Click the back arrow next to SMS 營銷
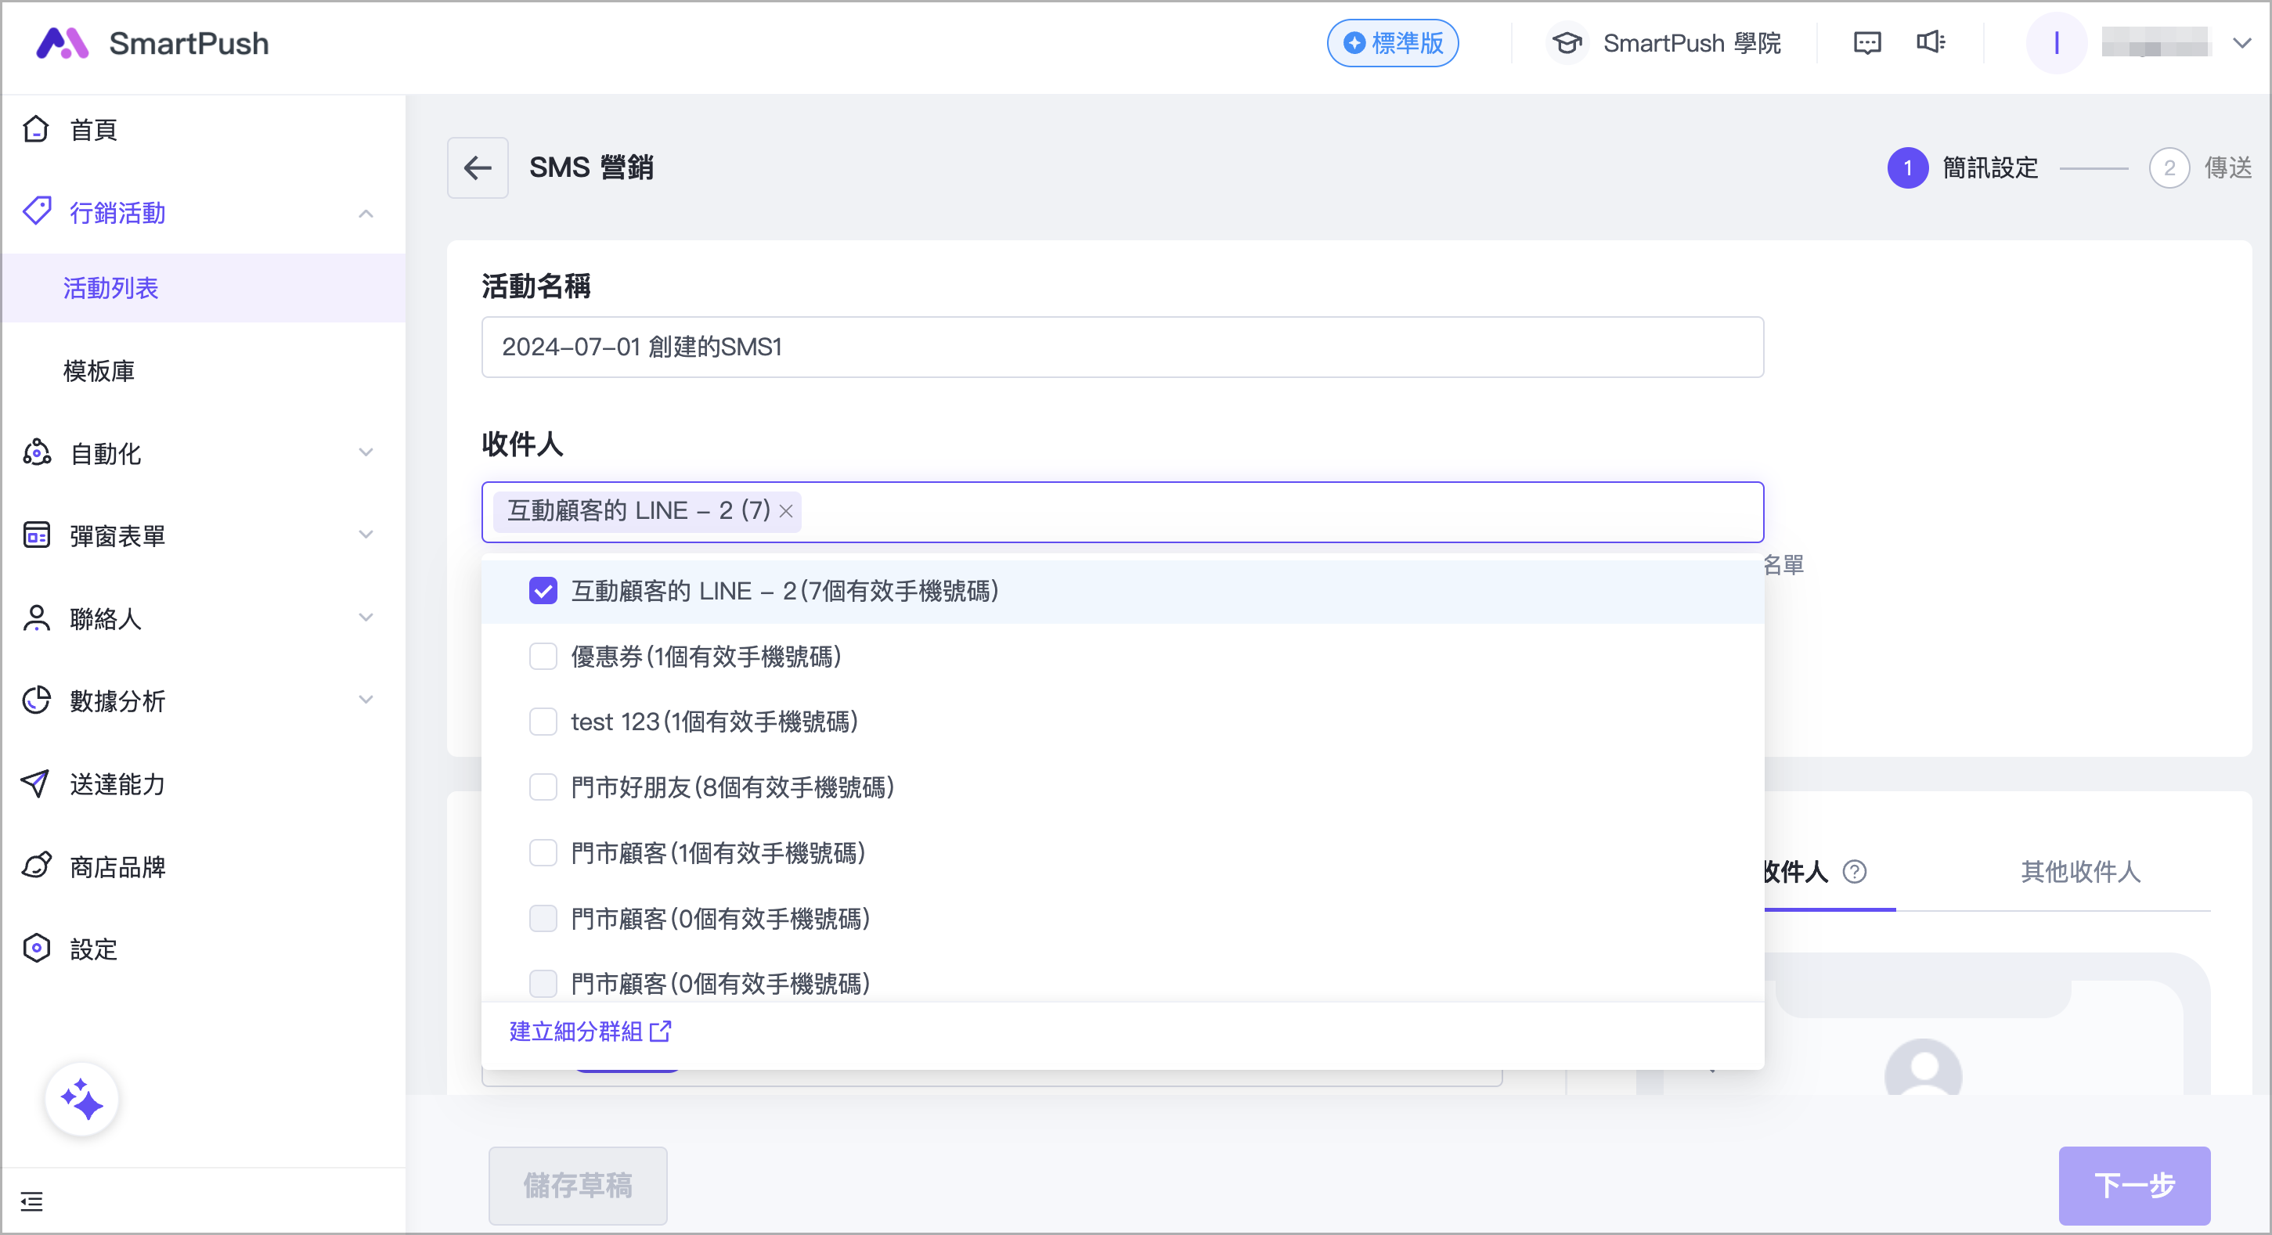Image resolution: width=2272 pixels, height=1235 pixels. (x=477, y=167)
